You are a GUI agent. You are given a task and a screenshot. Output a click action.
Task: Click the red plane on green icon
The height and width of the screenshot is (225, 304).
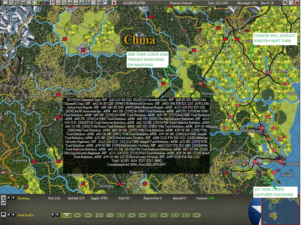point(41,3)
